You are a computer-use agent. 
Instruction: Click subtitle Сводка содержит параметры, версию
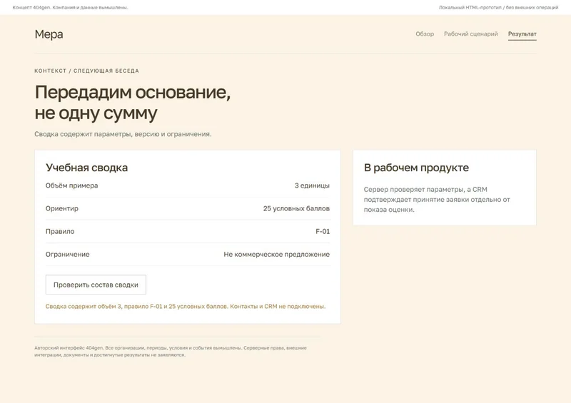123,134
